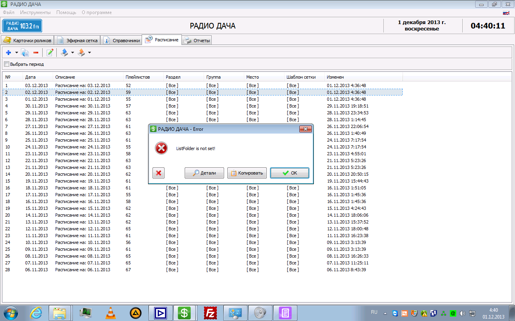Click the green @ mail tray icon
The image size is (515, 321).
453,313
